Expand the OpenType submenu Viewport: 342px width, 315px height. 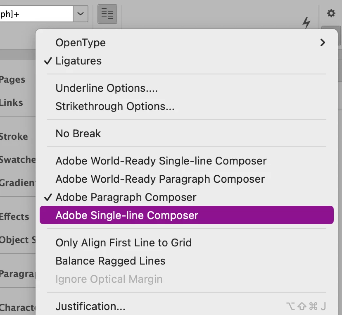click(322, 43)
